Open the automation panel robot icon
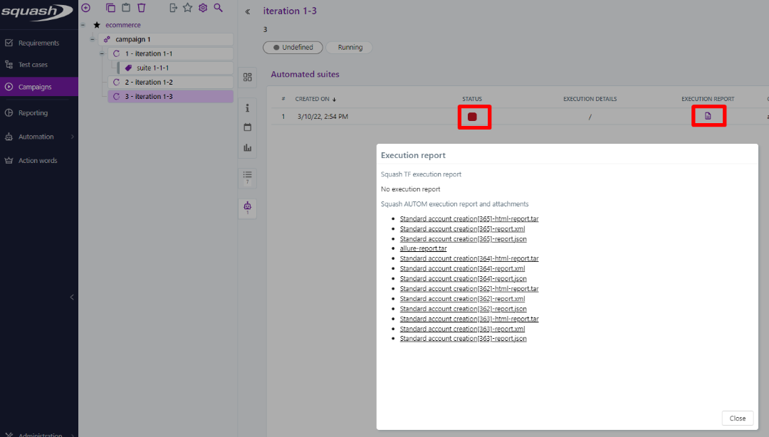 pos(247,206)
